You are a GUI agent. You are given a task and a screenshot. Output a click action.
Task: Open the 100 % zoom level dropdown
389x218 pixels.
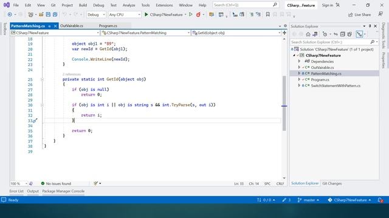pos(19,183)
